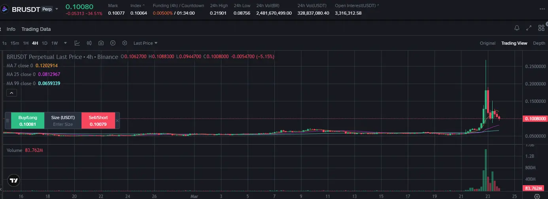This screenshot has height=199, width=548.
Task: Click the BRUSDT coin logo icon
Action: coord(5,9)
